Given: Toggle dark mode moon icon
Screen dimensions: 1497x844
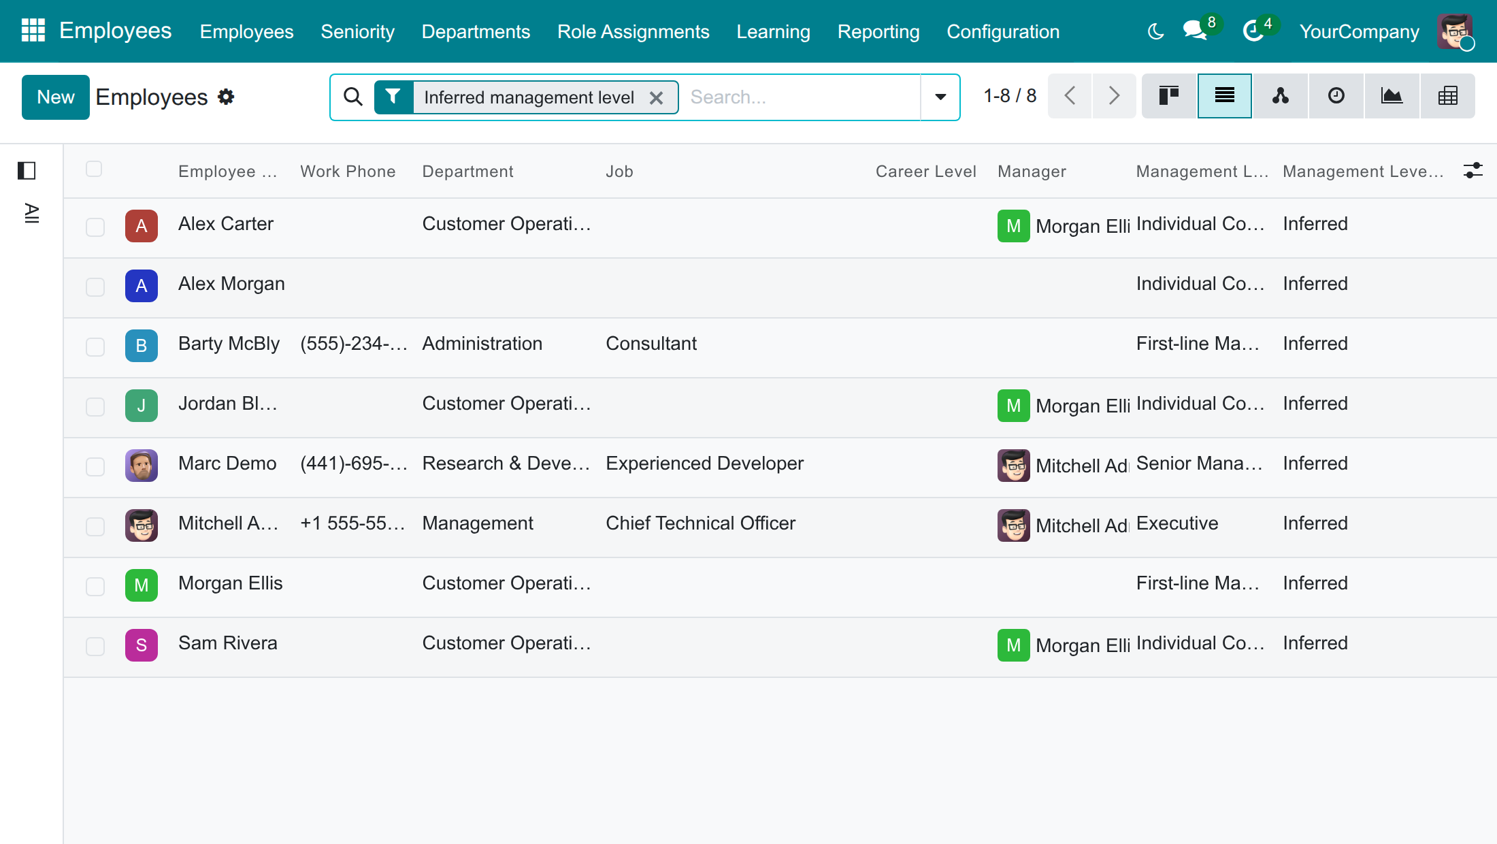Looking at the screenshot, I should [1155, 31].
